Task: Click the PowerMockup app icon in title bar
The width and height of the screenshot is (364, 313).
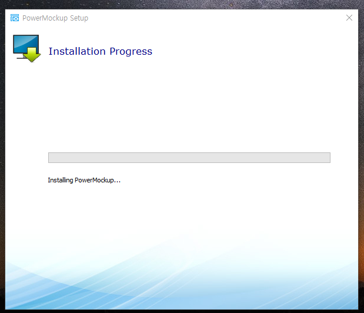Action: [15, 18]
